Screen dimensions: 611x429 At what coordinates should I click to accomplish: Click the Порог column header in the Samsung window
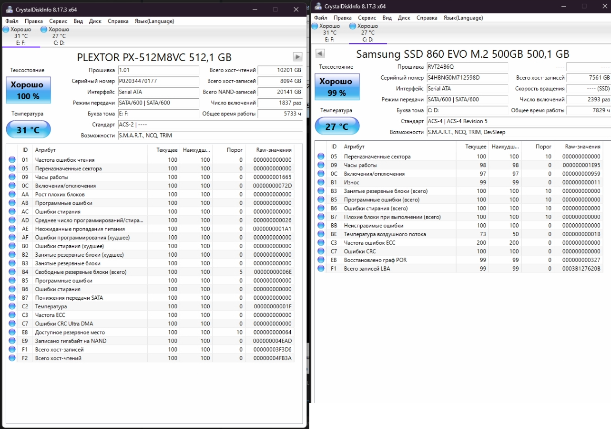pos(544,146)
